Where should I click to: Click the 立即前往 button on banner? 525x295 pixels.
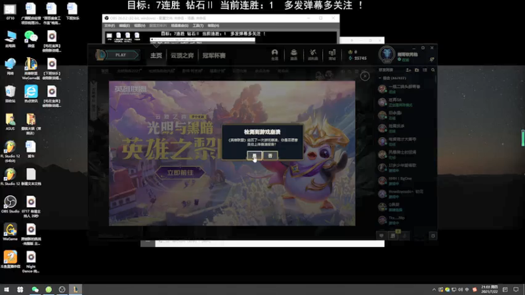coord(180,172)
